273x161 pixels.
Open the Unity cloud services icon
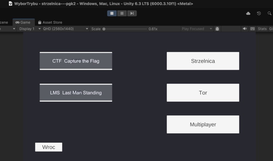tap(248, 14)
